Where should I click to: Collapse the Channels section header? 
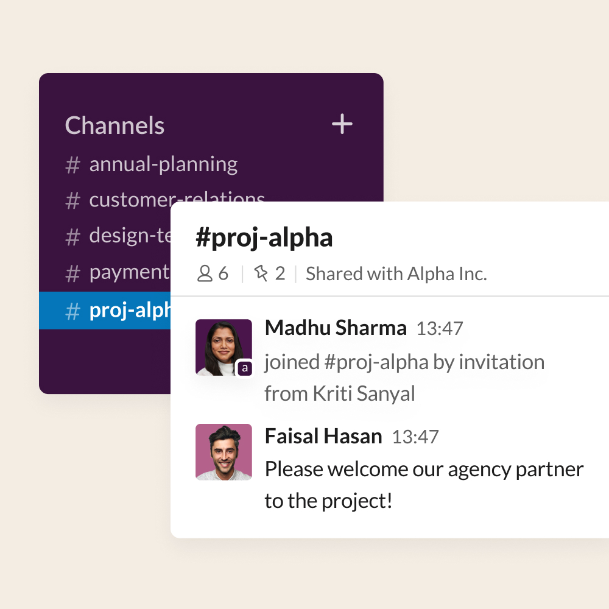[114, 125]
